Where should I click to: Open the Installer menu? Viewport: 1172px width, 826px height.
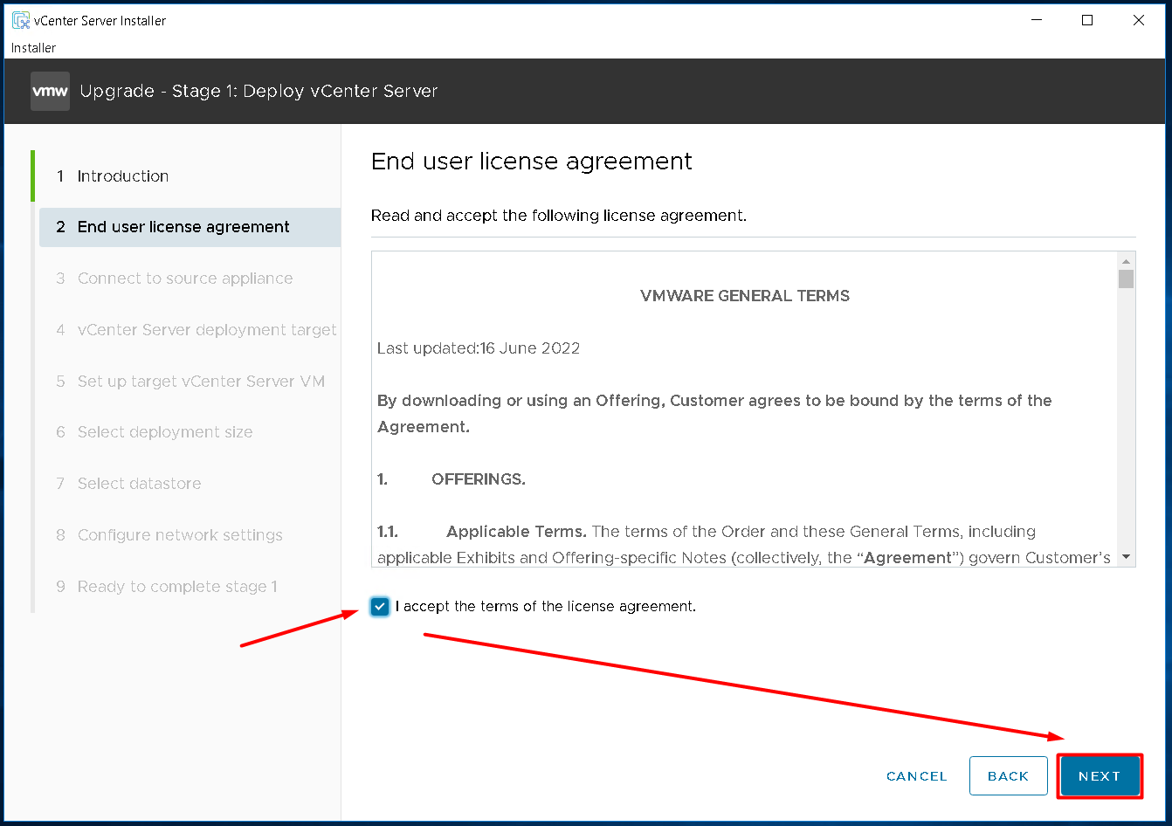point(33,48)
